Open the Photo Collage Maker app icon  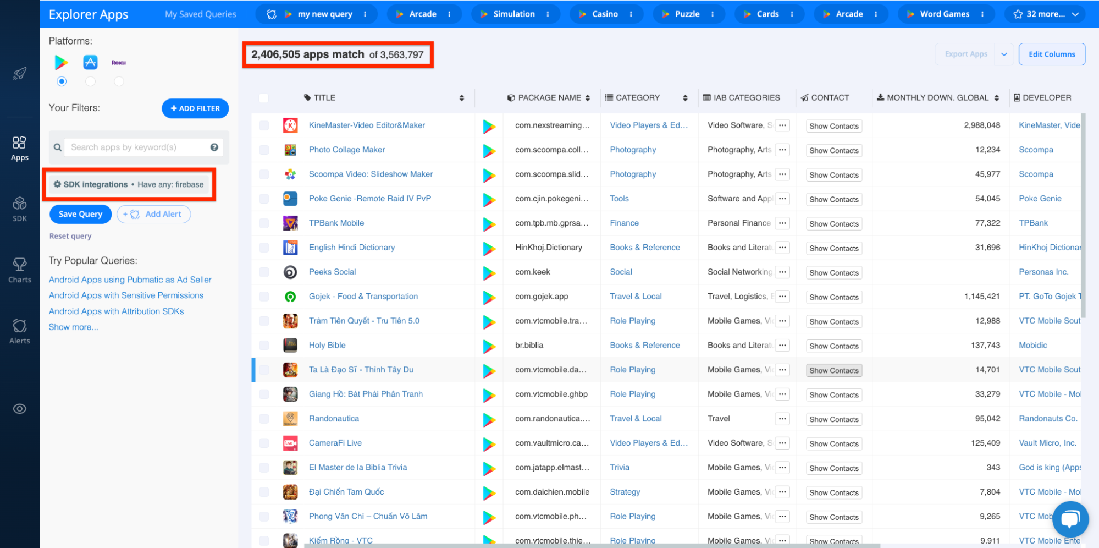pyautogui.click(x=290, y=150)
